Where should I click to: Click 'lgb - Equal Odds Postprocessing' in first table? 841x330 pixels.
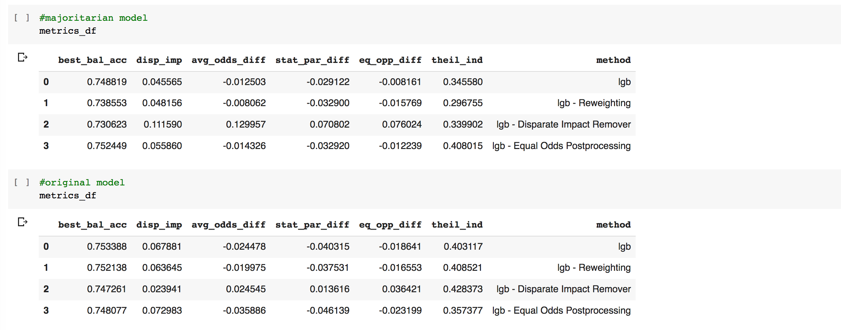562,146
